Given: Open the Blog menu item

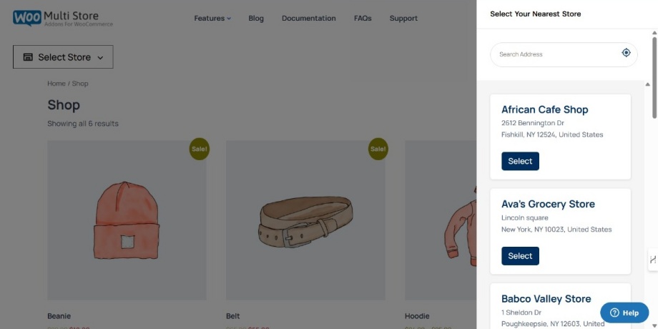Looking at the screenshot, I should [256, 18].
